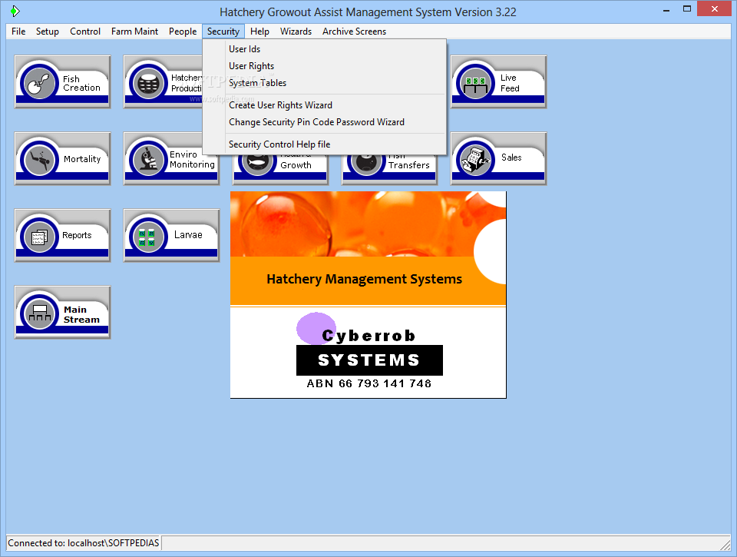Image resolution: width=737 pixels, height=557 pixels.
Task: Minimize the application window
Action: [x=666, y=9]
